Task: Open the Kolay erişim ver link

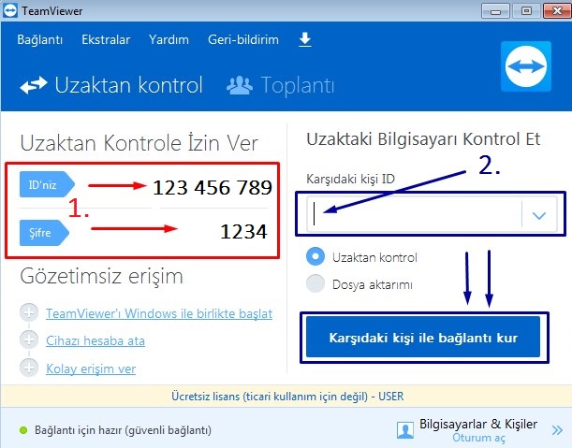Action: click(91, 369)
